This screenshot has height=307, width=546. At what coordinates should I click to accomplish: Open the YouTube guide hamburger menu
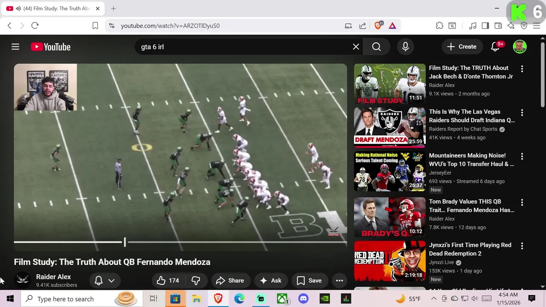click(15, 47)
